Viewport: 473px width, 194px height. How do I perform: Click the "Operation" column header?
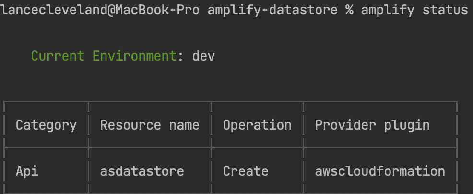click(257, 125)
